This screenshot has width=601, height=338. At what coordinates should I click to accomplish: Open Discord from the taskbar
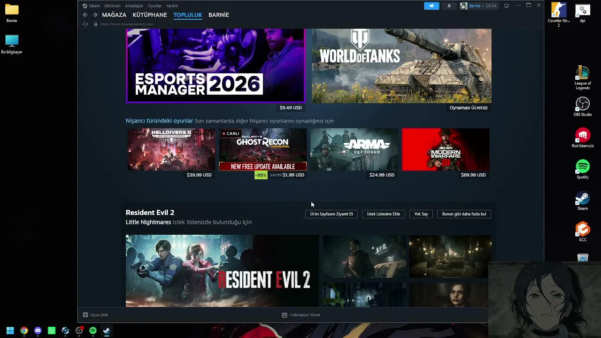38,330
